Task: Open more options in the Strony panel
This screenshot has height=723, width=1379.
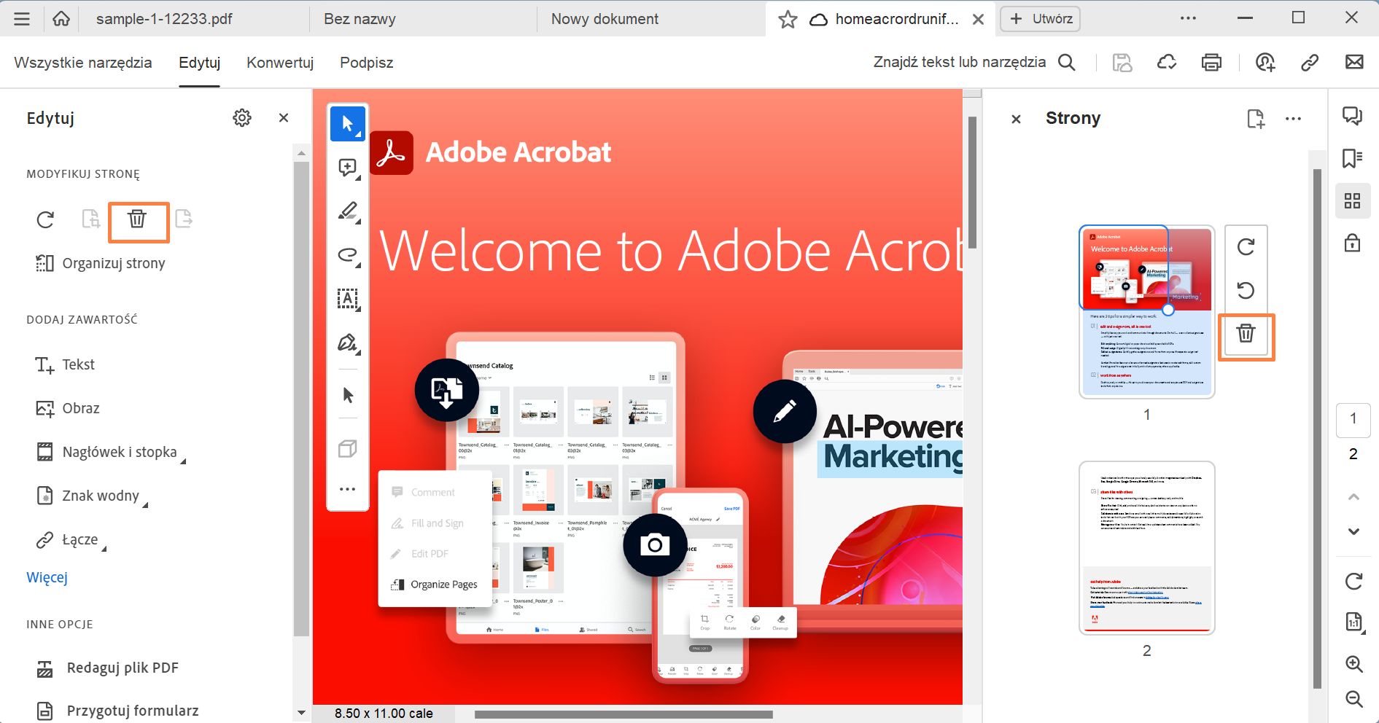Action: coord(1293,119)
